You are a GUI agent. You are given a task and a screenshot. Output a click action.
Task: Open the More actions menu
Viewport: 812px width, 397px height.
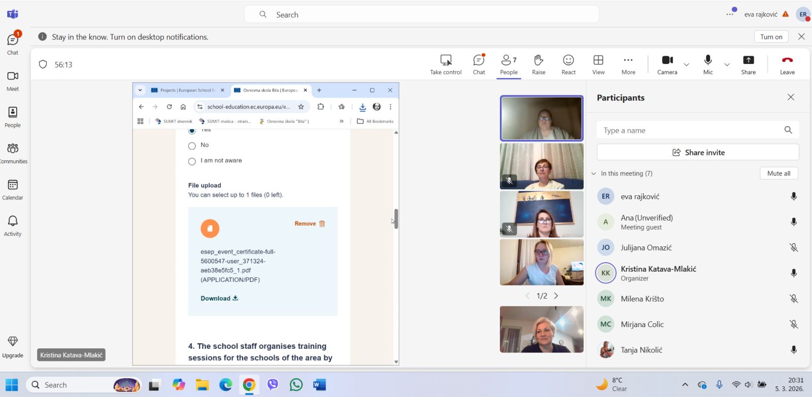(628, 60)
